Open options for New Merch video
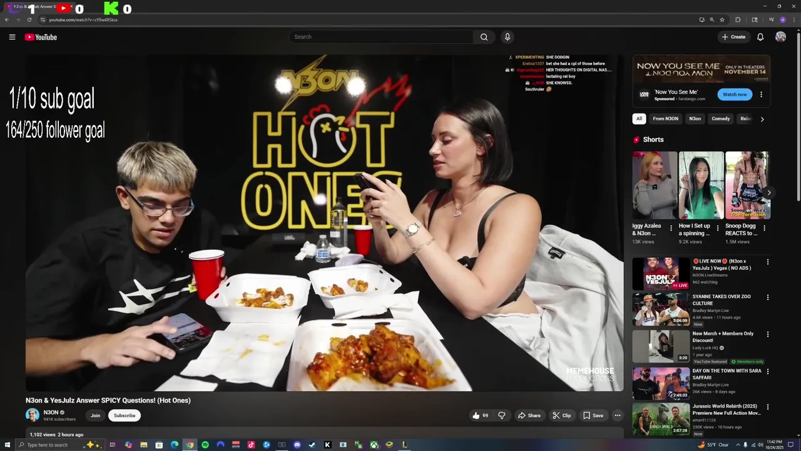This screenshot has width=801, height=451. pyautogui.click(x=768, y=334)
